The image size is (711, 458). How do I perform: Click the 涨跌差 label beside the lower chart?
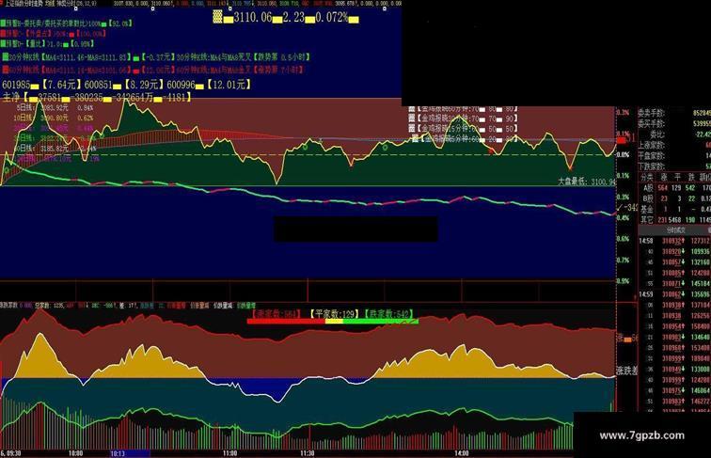click(x=627, y=370)
